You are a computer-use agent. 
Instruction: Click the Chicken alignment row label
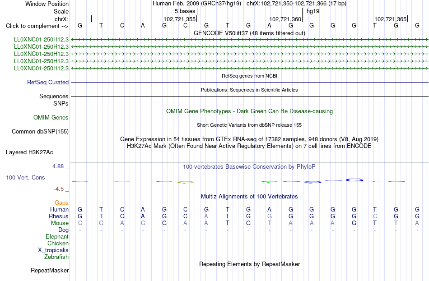point(58,243)
